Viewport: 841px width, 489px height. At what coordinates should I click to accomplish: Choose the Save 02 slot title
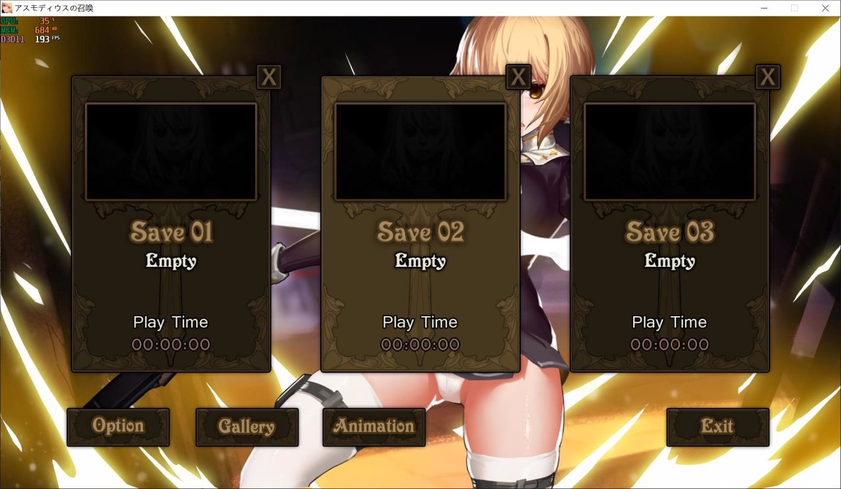coord(420,232)
